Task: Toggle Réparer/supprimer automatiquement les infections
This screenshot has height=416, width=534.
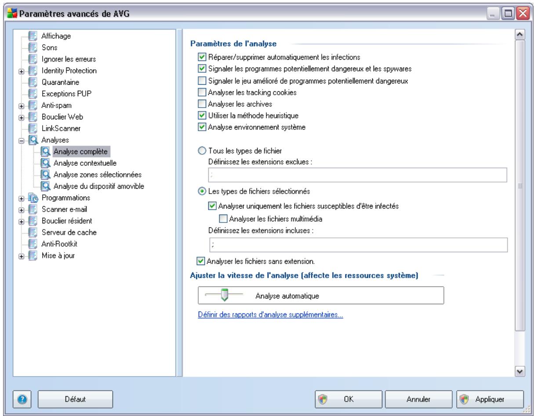Action: (x=202, y=57)
